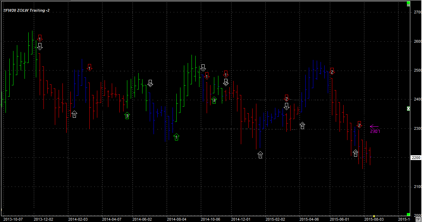Select the magenta arrow above the 2307 label
The height and width of the screenshot is (222, 422).
pyautogui.click(x=374, y=127)
